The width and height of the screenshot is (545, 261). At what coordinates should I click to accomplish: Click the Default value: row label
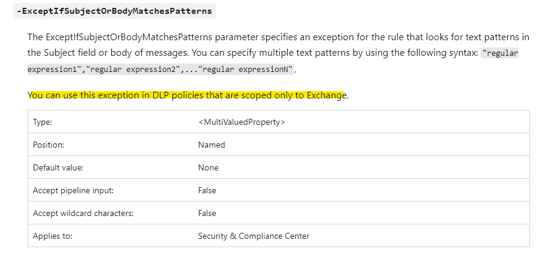coord(58,167)
